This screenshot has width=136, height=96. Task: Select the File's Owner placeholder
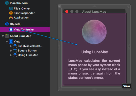click(22, 8)
